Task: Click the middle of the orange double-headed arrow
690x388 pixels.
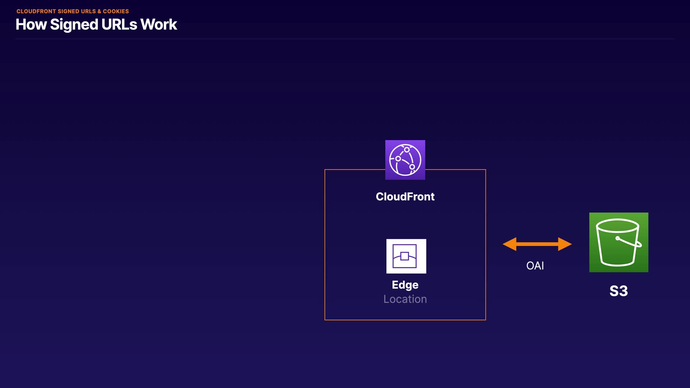Action: (x=537, y=244)
